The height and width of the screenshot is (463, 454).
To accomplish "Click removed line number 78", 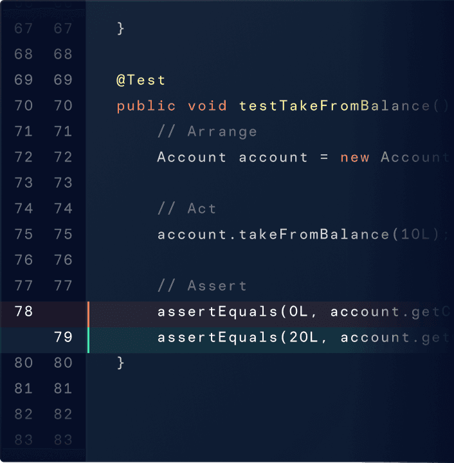I will [x=23, y=312].
